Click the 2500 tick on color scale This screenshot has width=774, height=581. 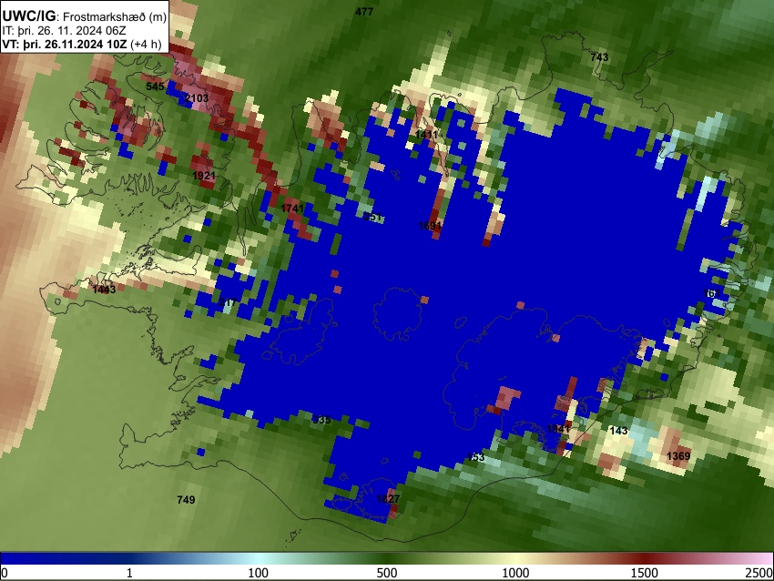(x=759, y=573)
